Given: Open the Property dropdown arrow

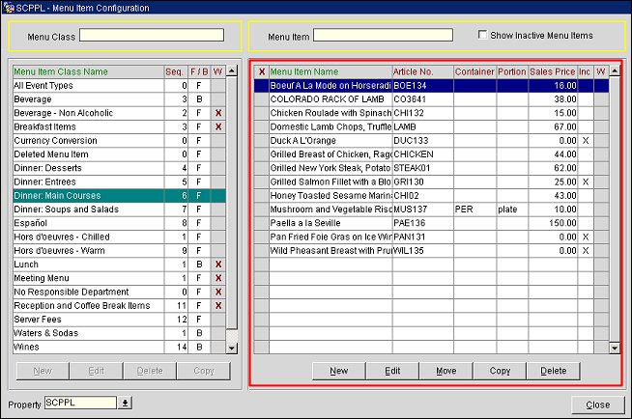Looking at the screenshot, I should (125, 403).
